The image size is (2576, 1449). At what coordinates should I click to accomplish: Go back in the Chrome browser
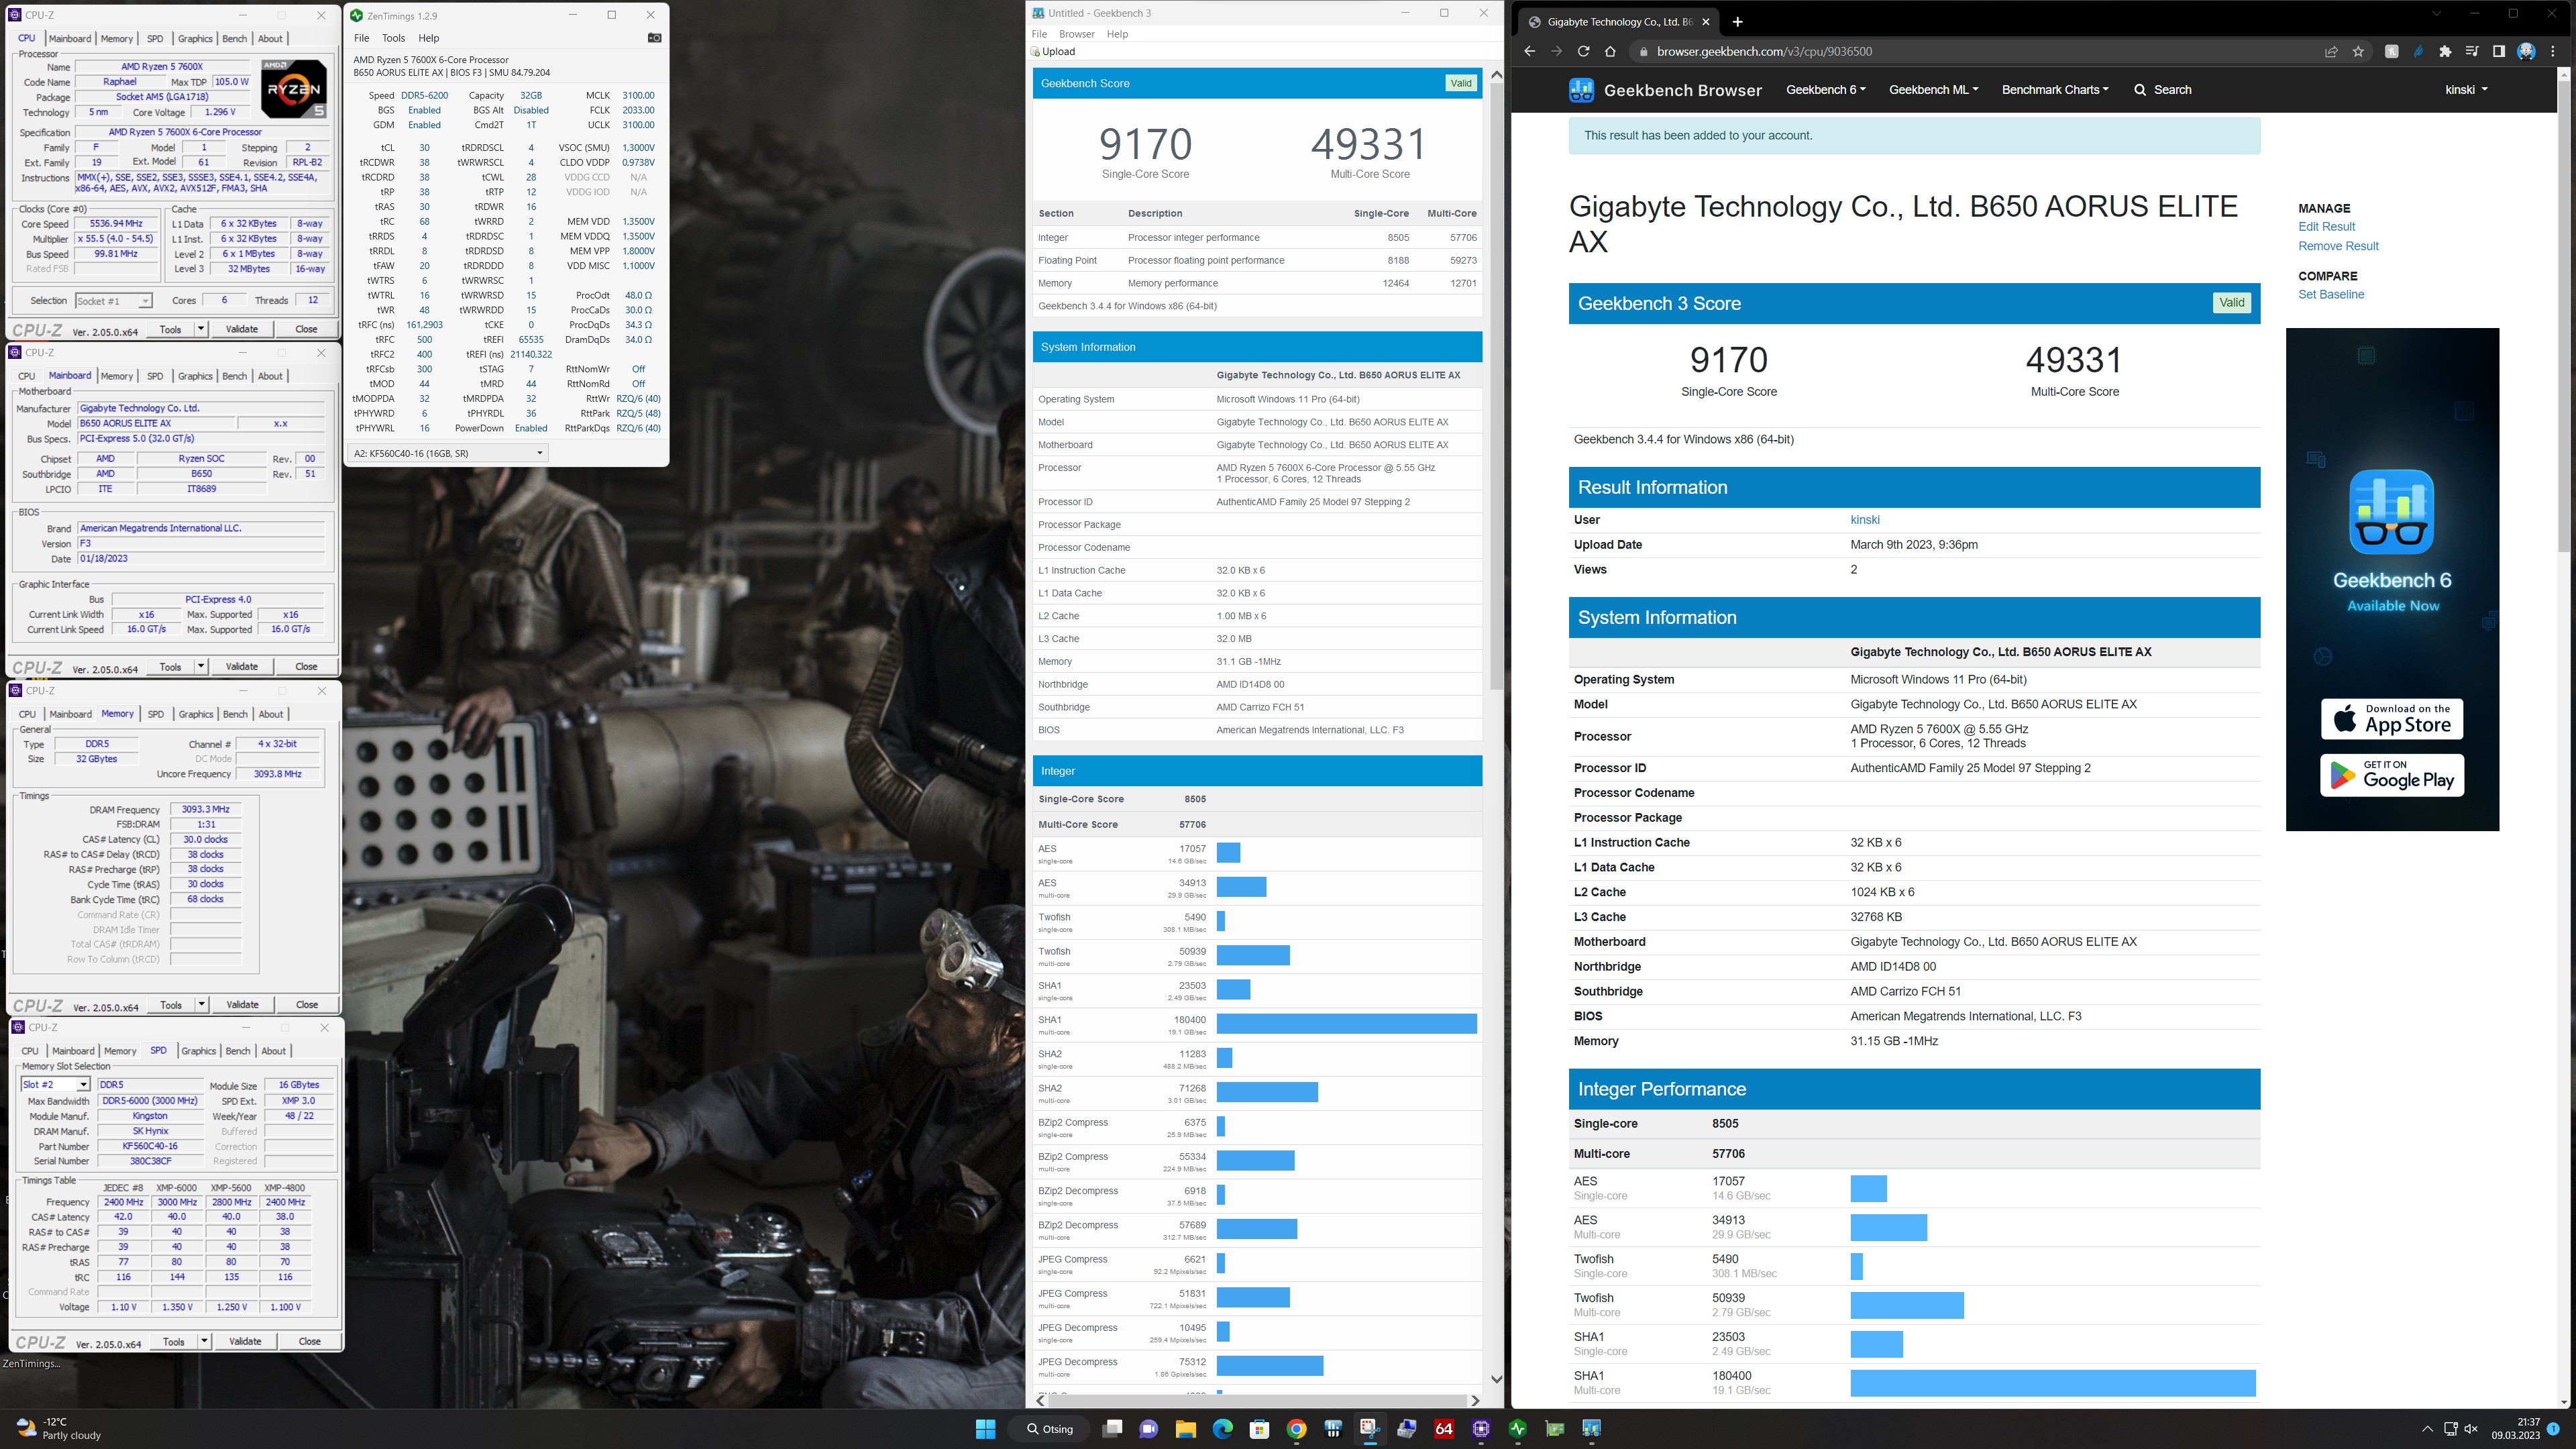tap(1529, 51)
